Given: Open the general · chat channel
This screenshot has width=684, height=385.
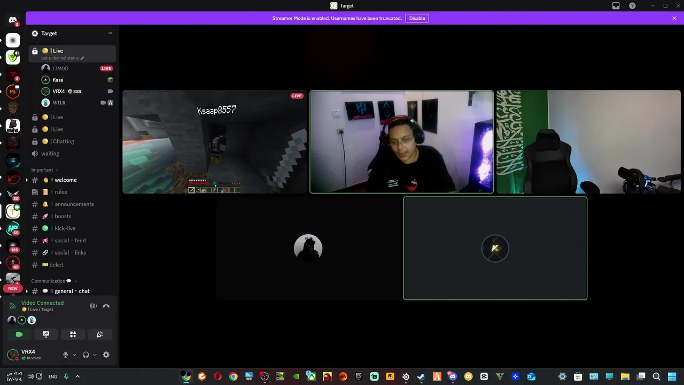Looking at the screenshot, I should pyautogui.click(x=72, y=291).
